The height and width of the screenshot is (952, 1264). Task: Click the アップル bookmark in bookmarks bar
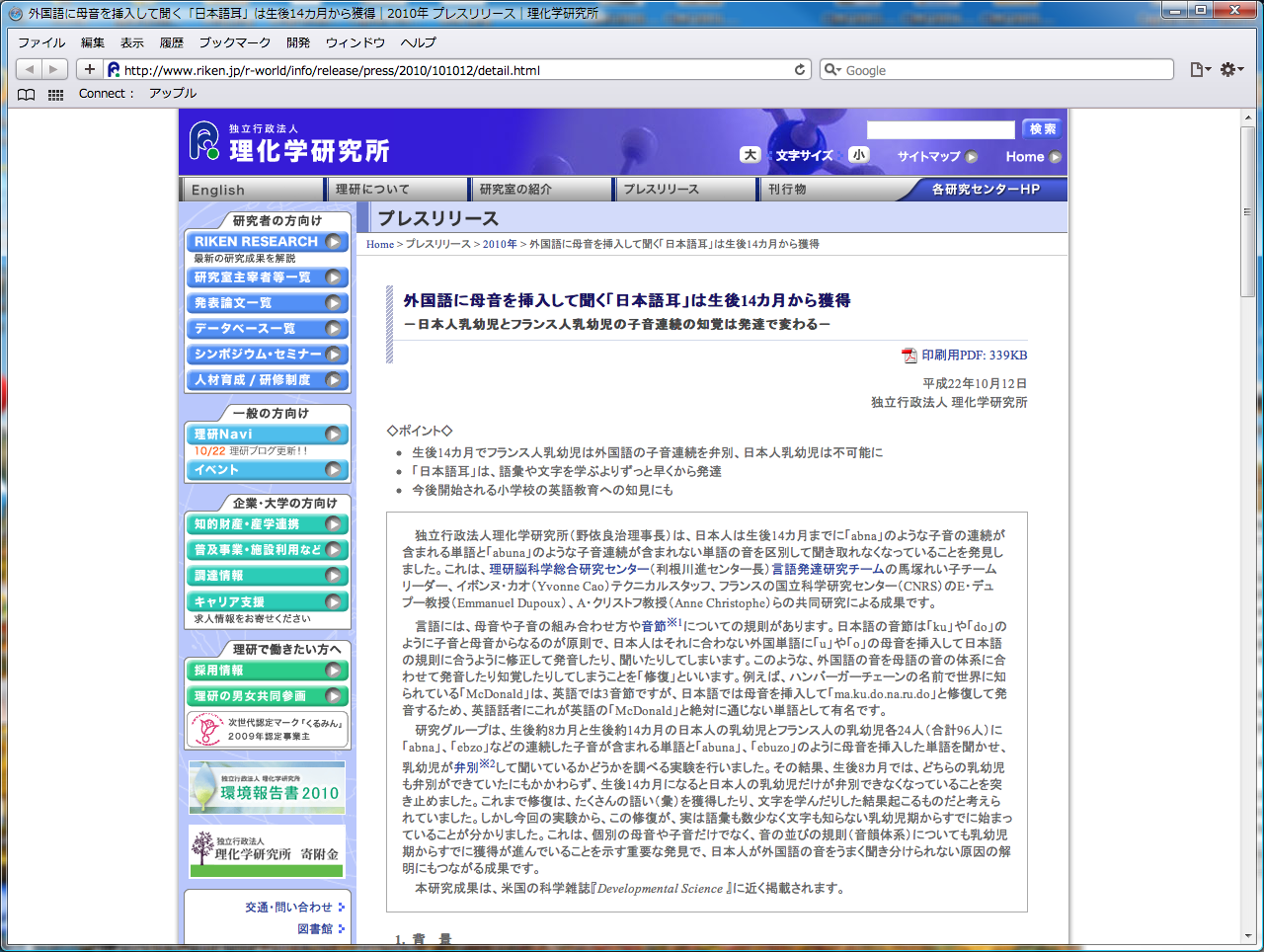click(x=173, y=94)
